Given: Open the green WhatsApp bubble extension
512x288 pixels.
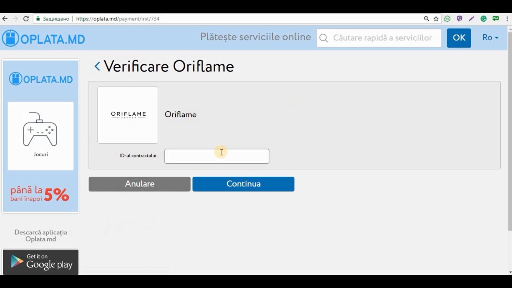Looking at the screenshot, I should (x=448, y=19).
